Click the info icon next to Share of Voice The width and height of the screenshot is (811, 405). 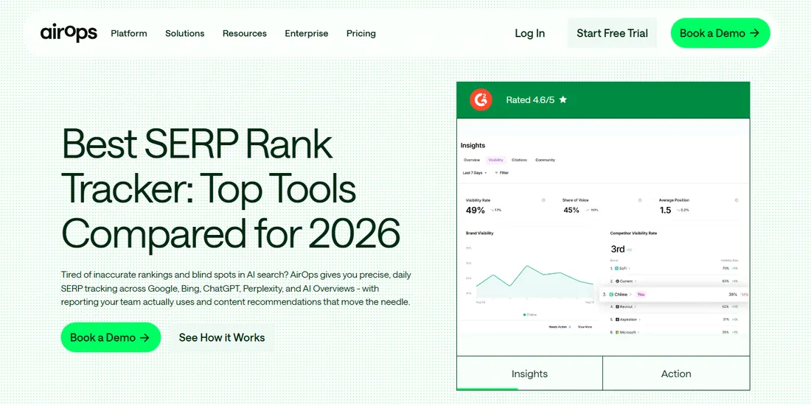[x=640, y=200]
